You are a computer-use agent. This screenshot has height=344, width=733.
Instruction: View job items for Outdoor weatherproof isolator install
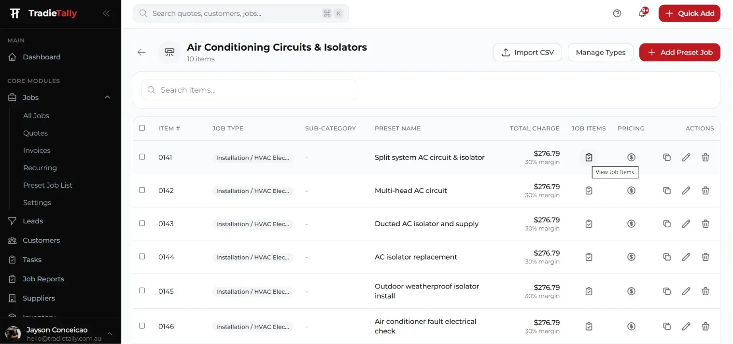click(589, 291)
